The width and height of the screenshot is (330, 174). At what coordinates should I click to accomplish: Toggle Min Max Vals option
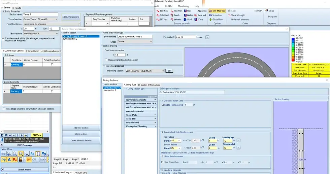click(x=217, y=11)
